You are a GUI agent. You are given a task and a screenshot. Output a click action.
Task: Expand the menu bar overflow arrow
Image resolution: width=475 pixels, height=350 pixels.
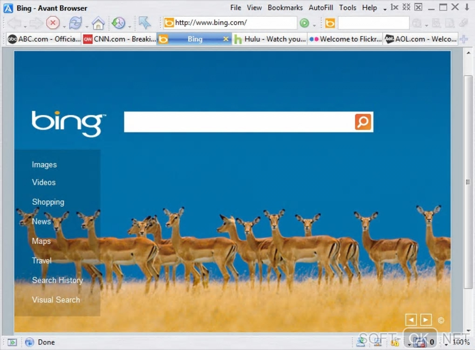coord(385,9)
